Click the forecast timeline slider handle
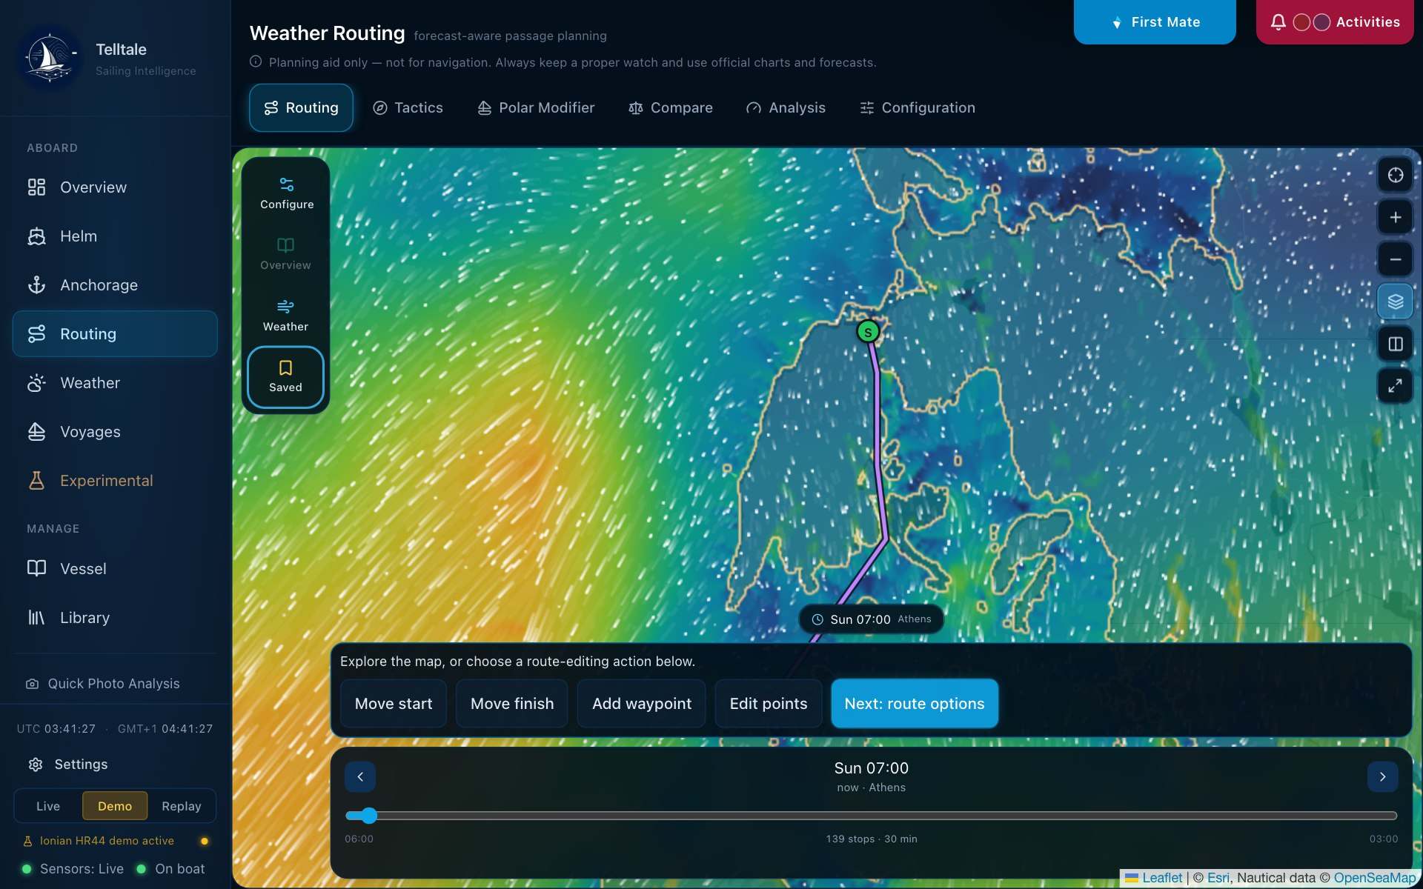The image size is (1423, 889). [369, 816]
